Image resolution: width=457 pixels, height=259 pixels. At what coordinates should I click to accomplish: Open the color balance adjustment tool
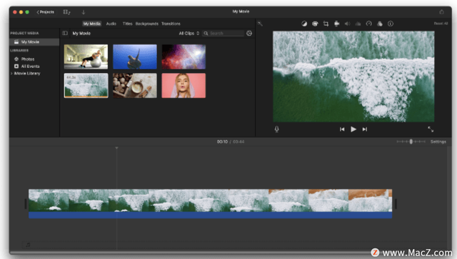coord(304,24)
